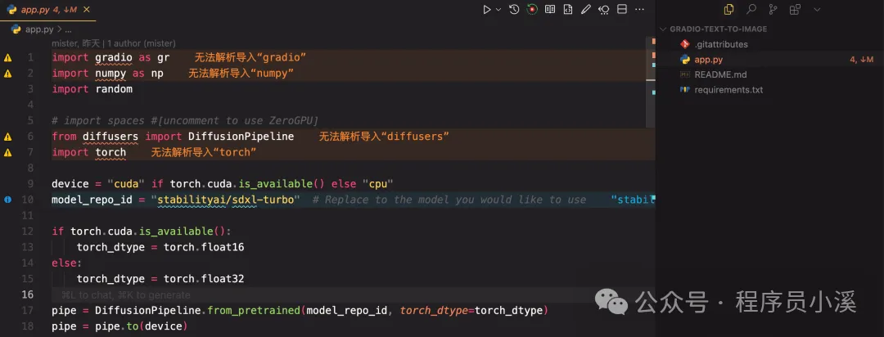Click the git blame text 'mister, 昨天'

pos(77,43)
